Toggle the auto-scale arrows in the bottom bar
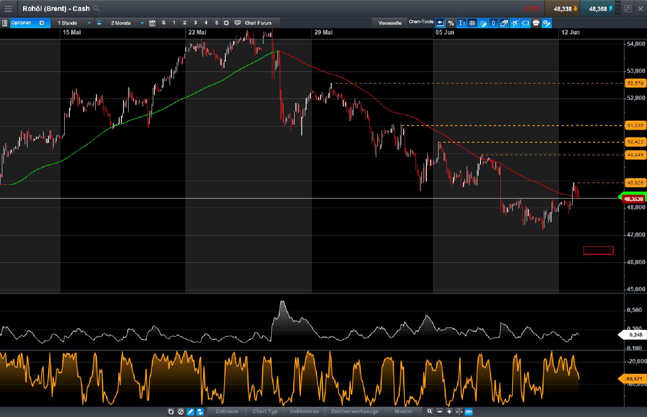Image resolution: width=647 pixels, height=417 pixels. (x=200, y=412)
